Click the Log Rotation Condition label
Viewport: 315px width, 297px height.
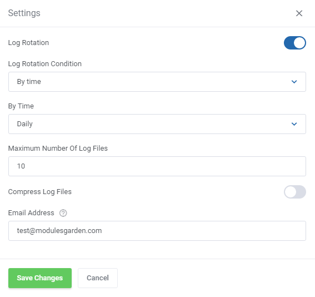pyautogui.click(x=45, y=64)
